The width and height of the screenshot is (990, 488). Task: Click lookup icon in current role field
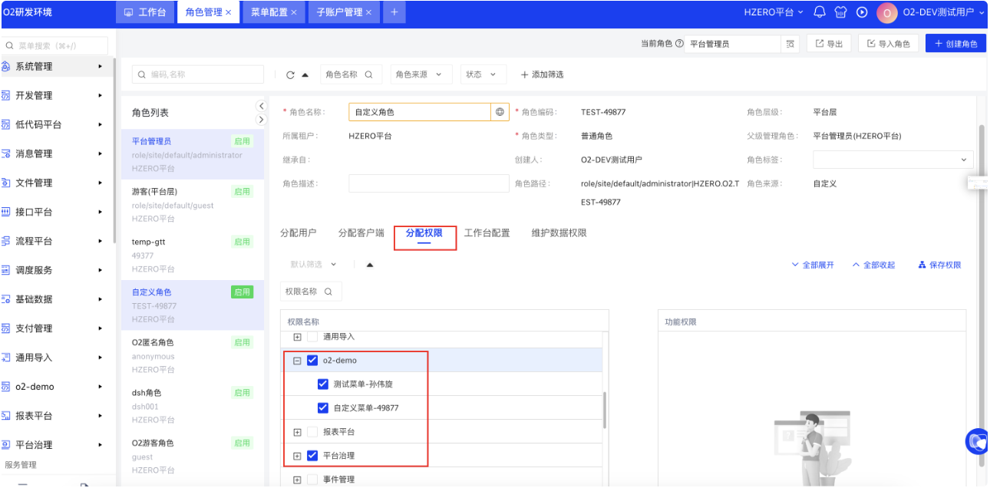[x=790, y=45]
